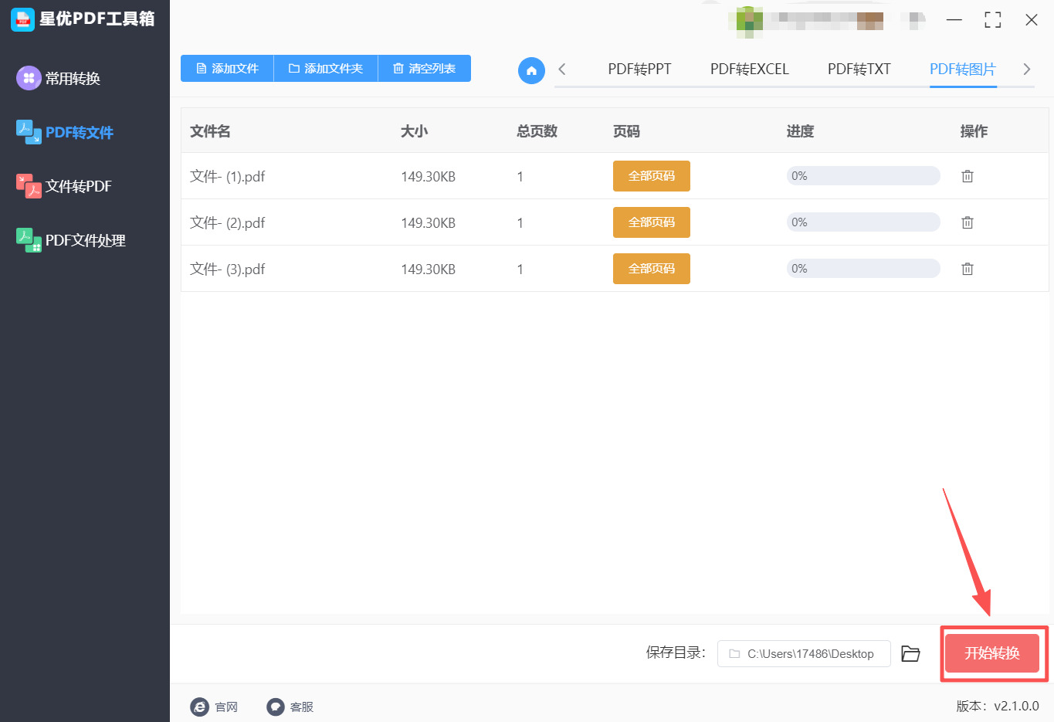
Task: Click the 文件名 column header
Action: coord(210,131)
